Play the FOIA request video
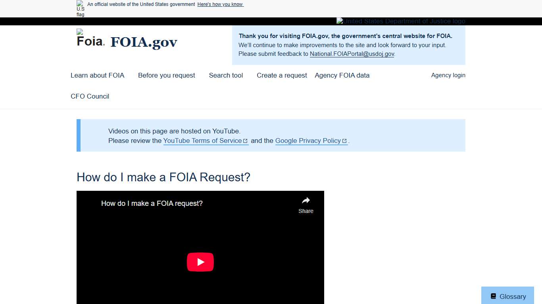Image resolution: width=542 pixels, height=304 pixels. pos(200,262)
